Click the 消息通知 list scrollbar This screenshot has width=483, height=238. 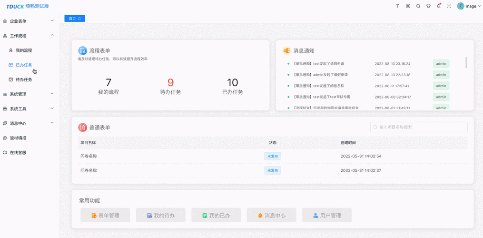click(466, 62)
